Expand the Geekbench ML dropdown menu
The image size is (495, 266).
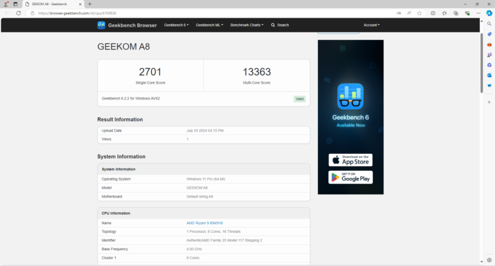click(x=209, y=25)
